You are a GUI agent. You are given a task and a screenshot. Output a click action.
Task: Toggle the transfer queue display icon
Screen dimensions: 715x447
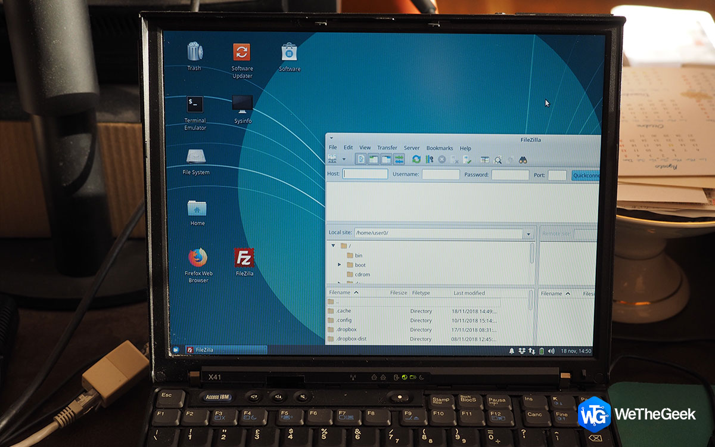click(399, 159)
